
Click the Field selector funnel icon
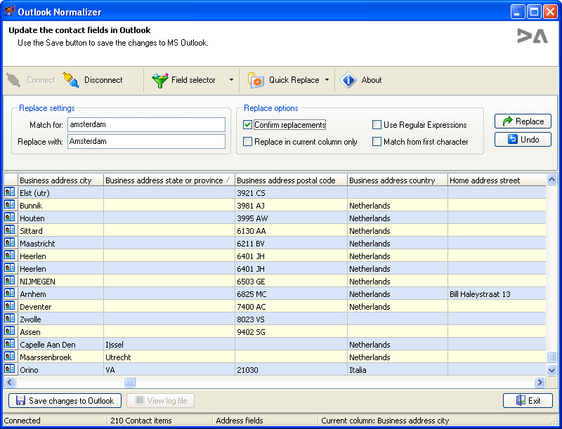(159, 80)
